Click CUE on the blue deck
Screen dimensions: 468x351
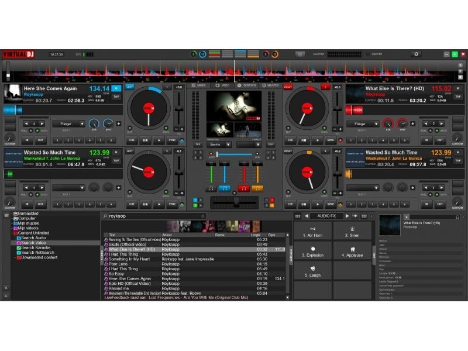tap(132, 140)
